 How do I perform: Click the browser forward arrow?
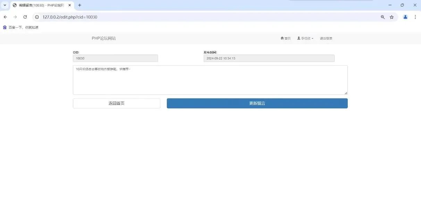pyautogui.click(x=15, y=17)
